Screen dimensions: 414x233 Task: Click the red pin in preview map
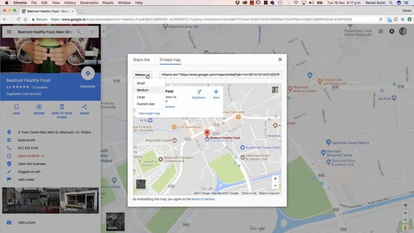(x=207, y=133)
